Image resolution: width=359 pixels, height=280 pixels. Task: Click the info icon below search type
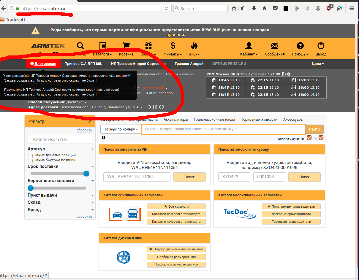click(104, 138)
